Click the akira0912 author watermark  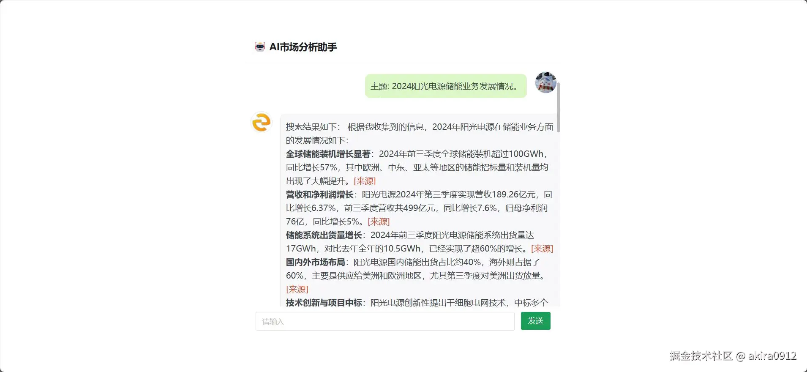click(772, 356)
